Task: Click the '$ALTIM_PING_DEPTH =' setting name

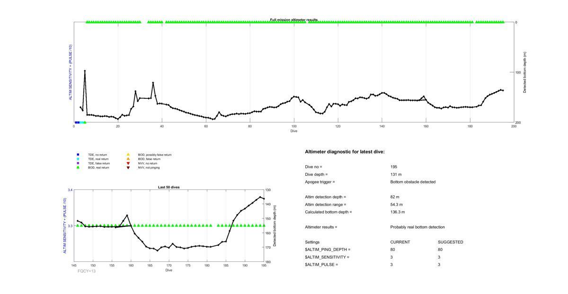Action: click(328, 250)
